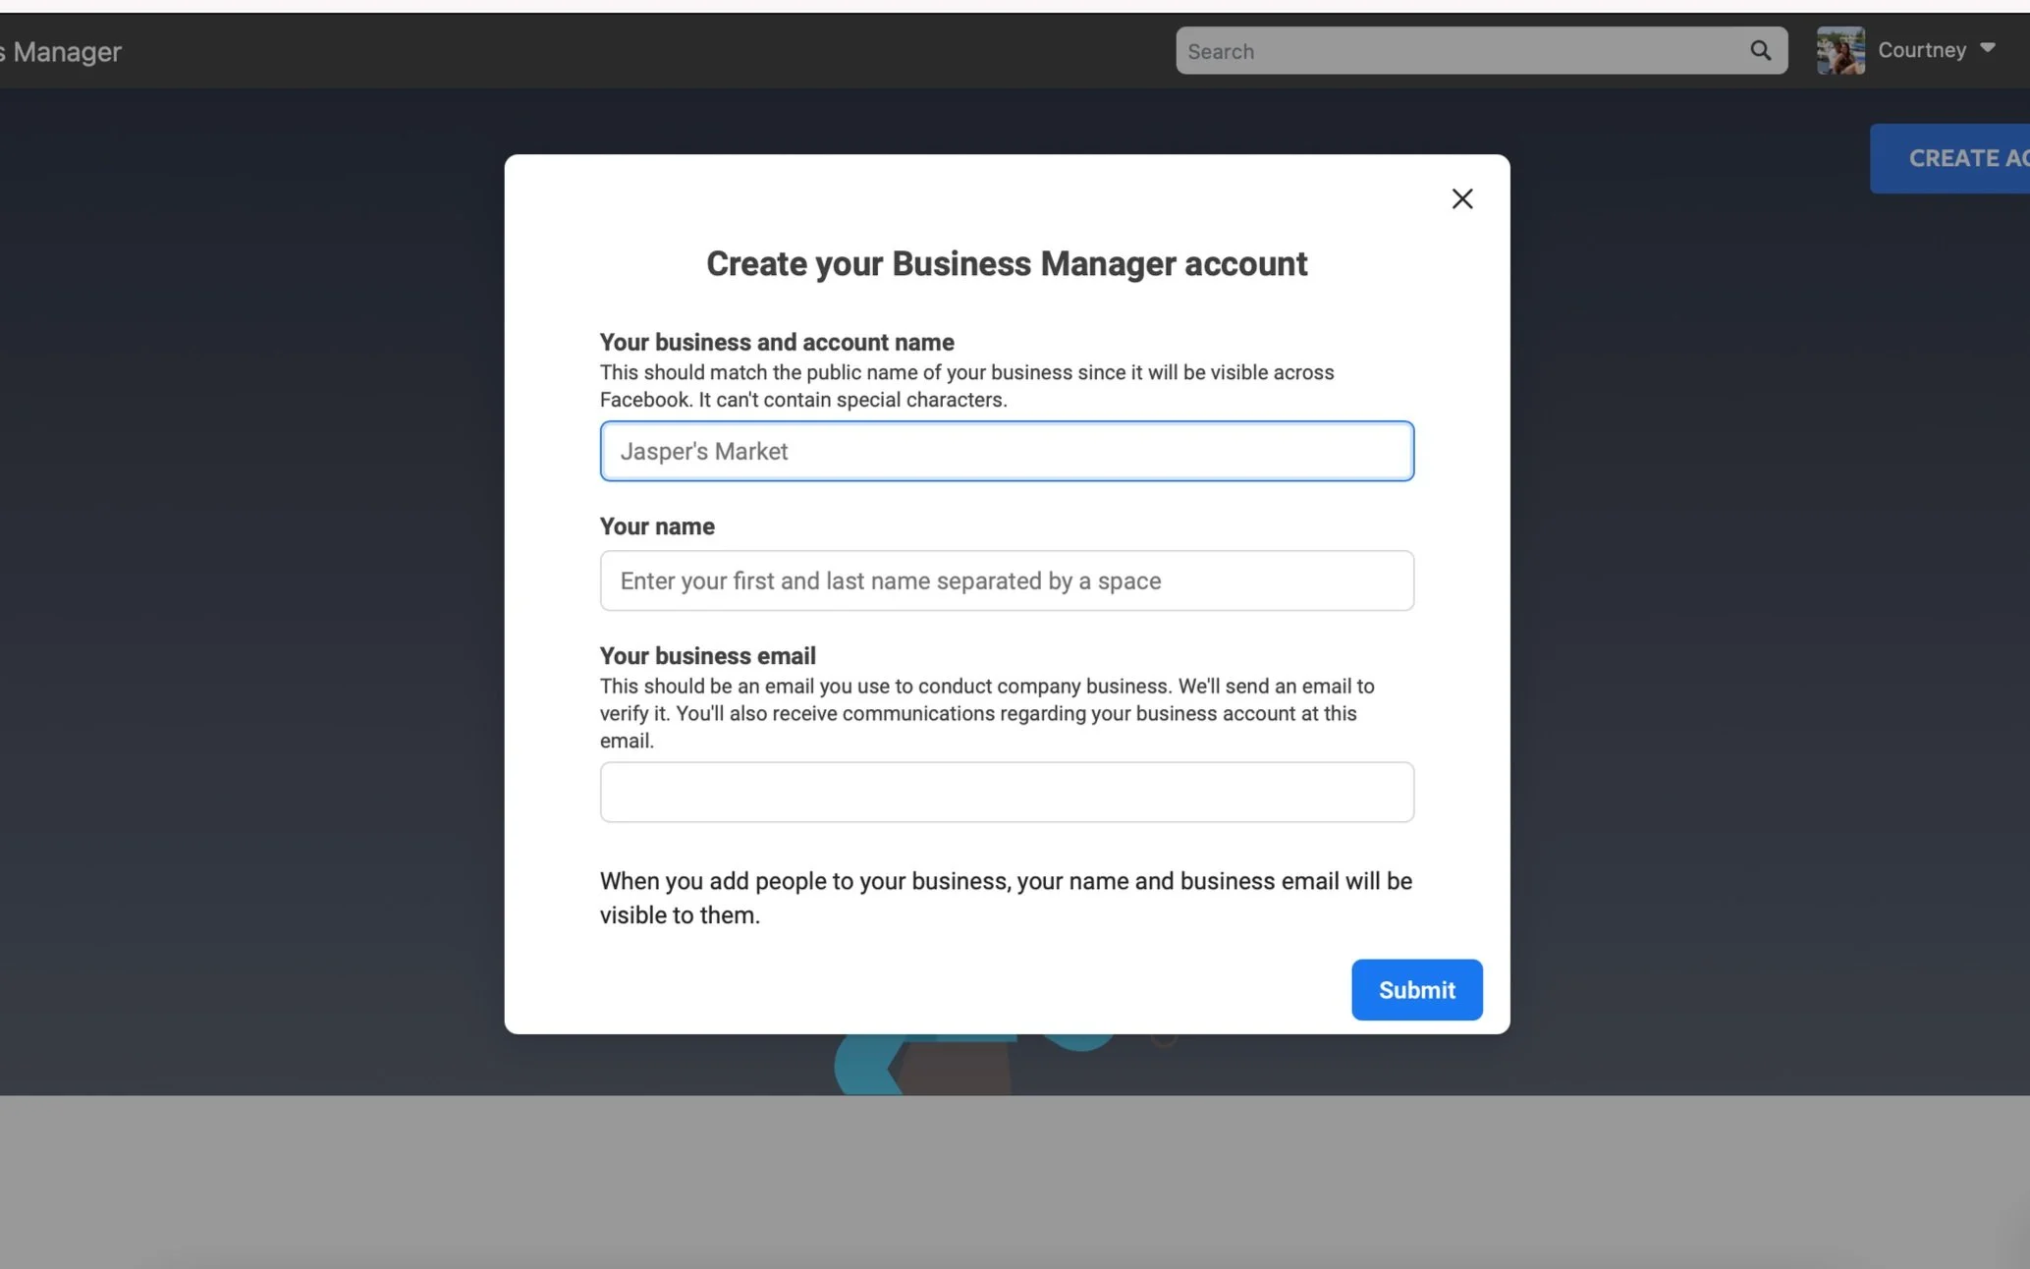Place cursor in the Search bar
This screenshot has height=1269, width=2030.
tap(1424, 50)
